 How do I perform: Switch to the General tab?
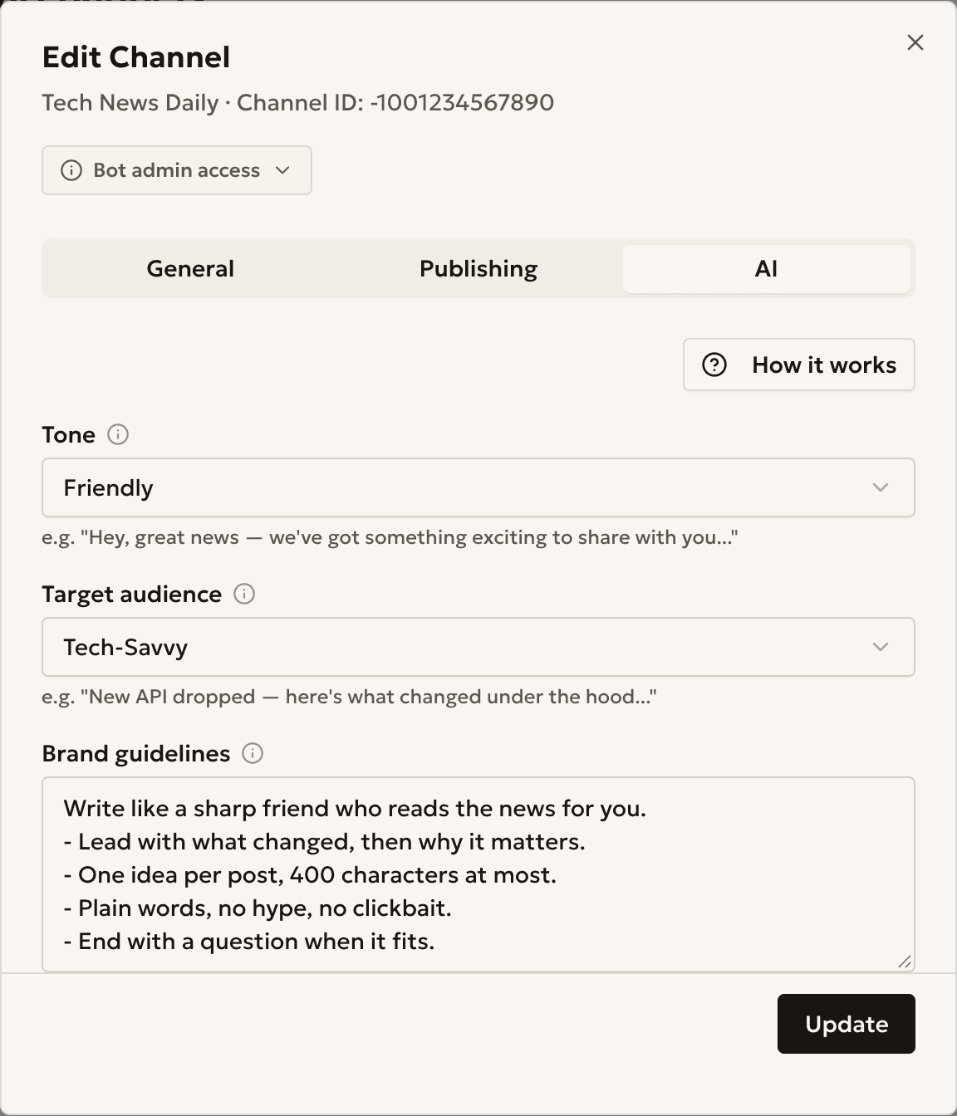point(190,268)
